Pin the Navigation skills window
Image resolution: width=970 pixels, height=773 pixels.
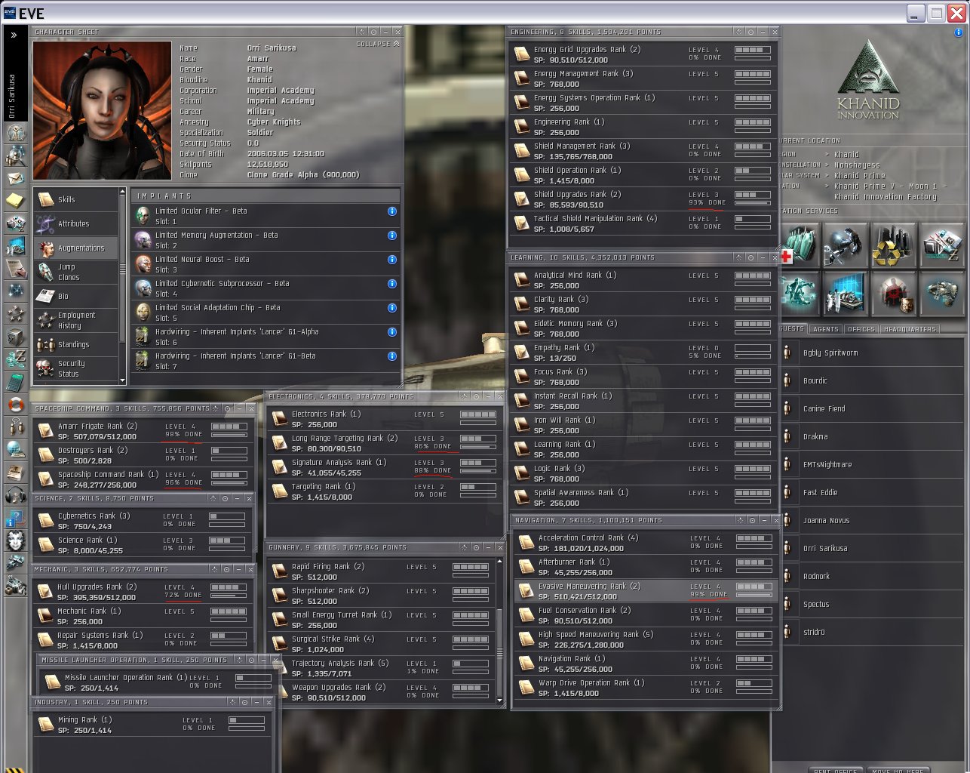tap(752, 520)
